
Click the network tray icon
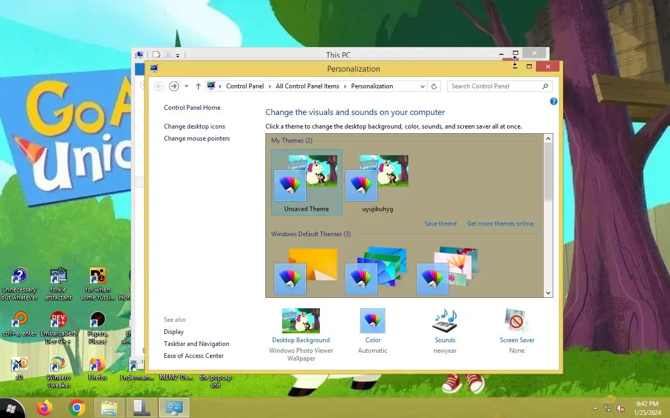tap(608, 408)
